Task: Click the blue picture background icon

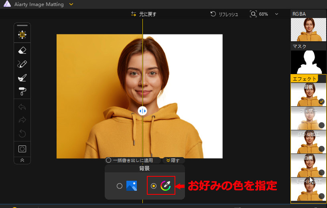Action: [132, 186]
